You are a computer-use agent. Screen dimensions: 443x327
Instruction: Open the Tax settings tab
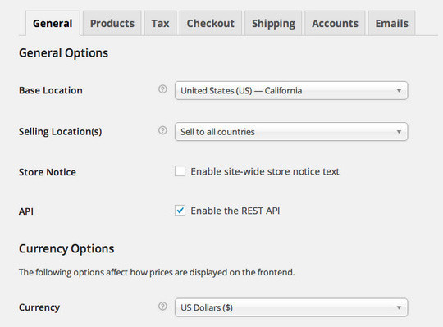pyautogui.click(x=160, y=24)
